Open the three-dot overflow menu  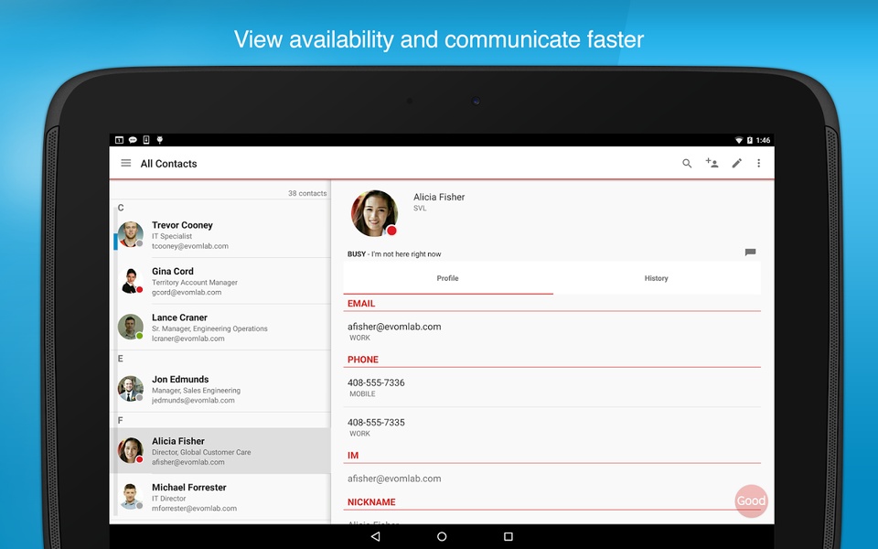(x=759, y=163)
